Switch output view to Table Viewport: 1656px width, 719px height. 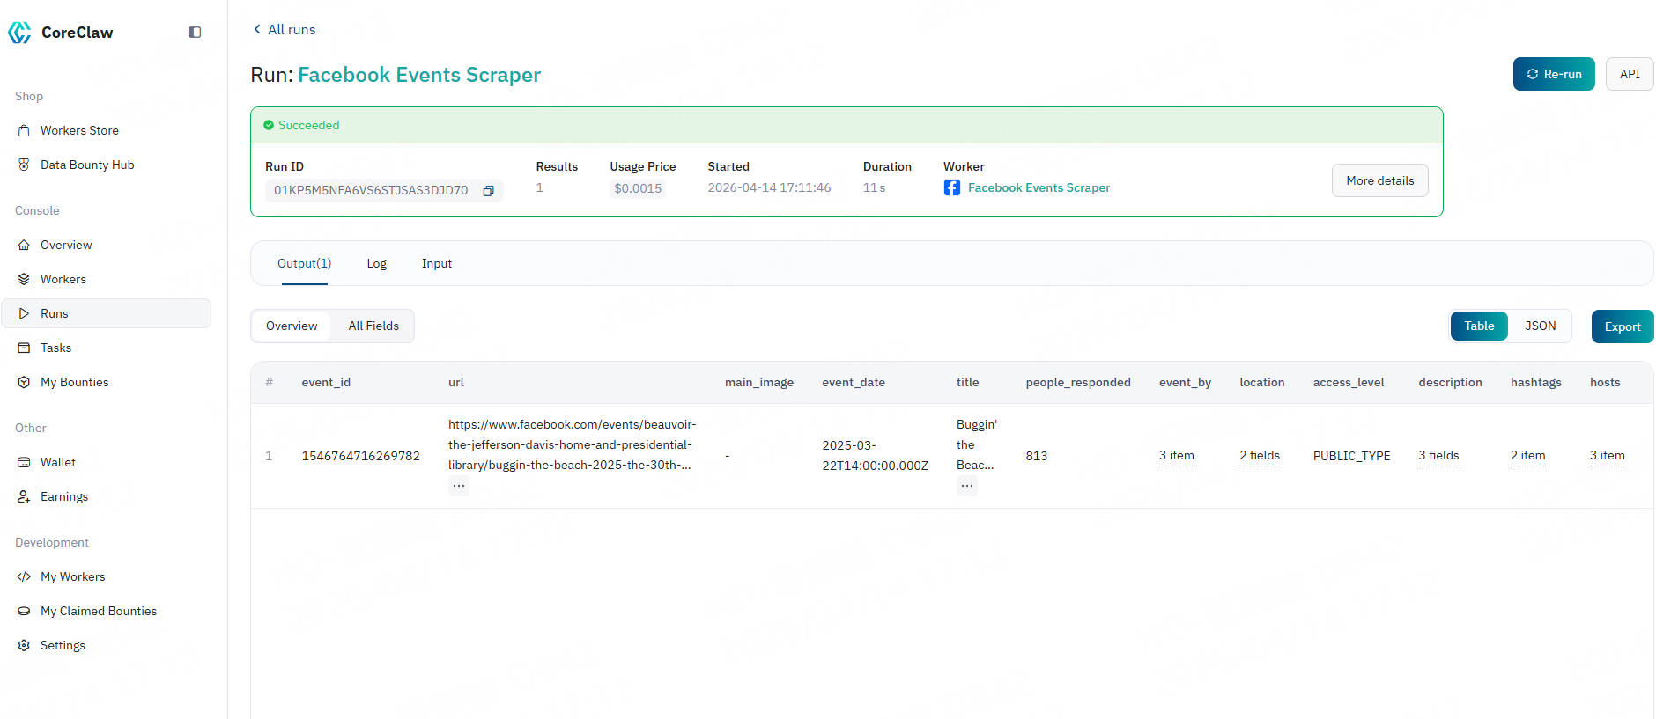[1479, 326]
